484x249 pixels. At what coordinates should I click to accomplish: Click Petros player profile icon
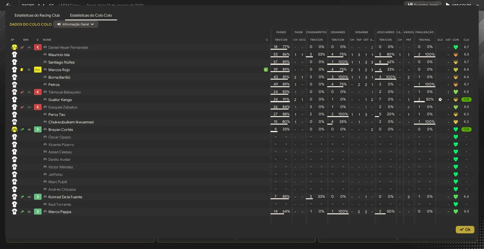click(45, 84)
